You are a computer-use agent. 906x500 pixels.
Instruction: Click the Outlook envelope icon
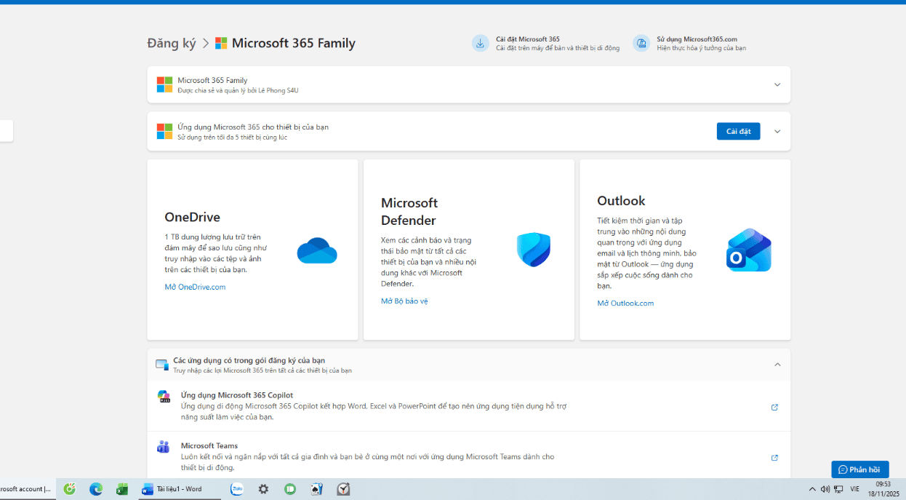[749, 250]
